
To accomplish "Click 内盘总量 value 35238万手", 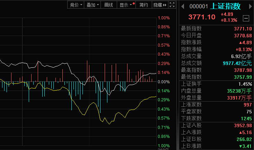I will [239, 91].
